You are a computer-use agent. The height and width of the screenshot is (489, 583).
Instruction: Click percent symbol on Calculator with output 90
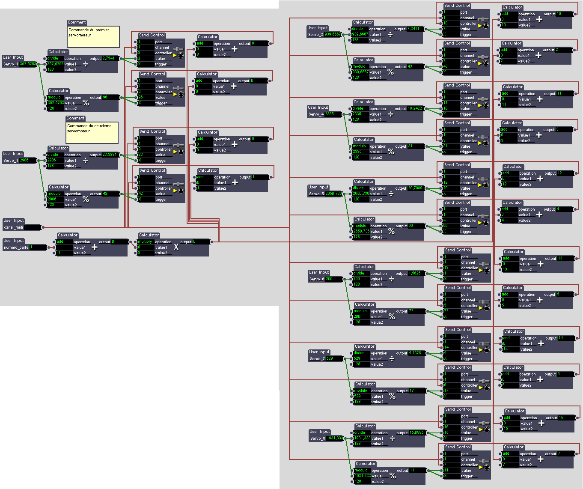pyautogui.click(x=391, y=231)
